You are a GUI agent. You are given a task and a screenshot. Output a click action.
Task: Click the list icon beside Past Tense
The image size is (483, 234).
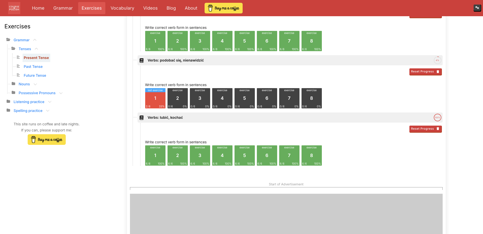(x=18, y=66)
